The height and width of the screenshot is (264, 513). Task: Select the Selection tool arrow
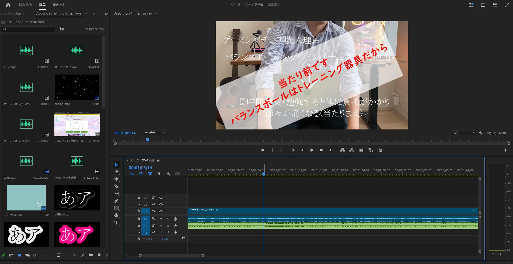click(x=116, y=165)
